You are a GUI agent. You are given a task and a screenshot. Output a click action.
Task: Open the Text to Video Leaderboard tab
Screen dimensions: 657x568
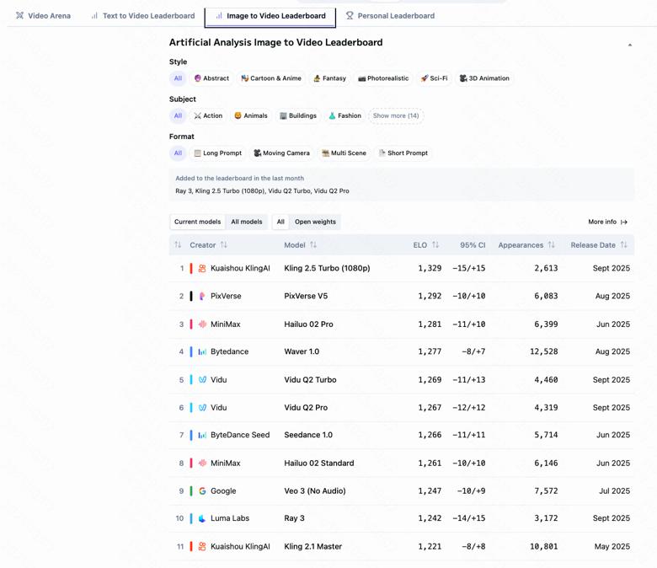[x=143, y=16]
